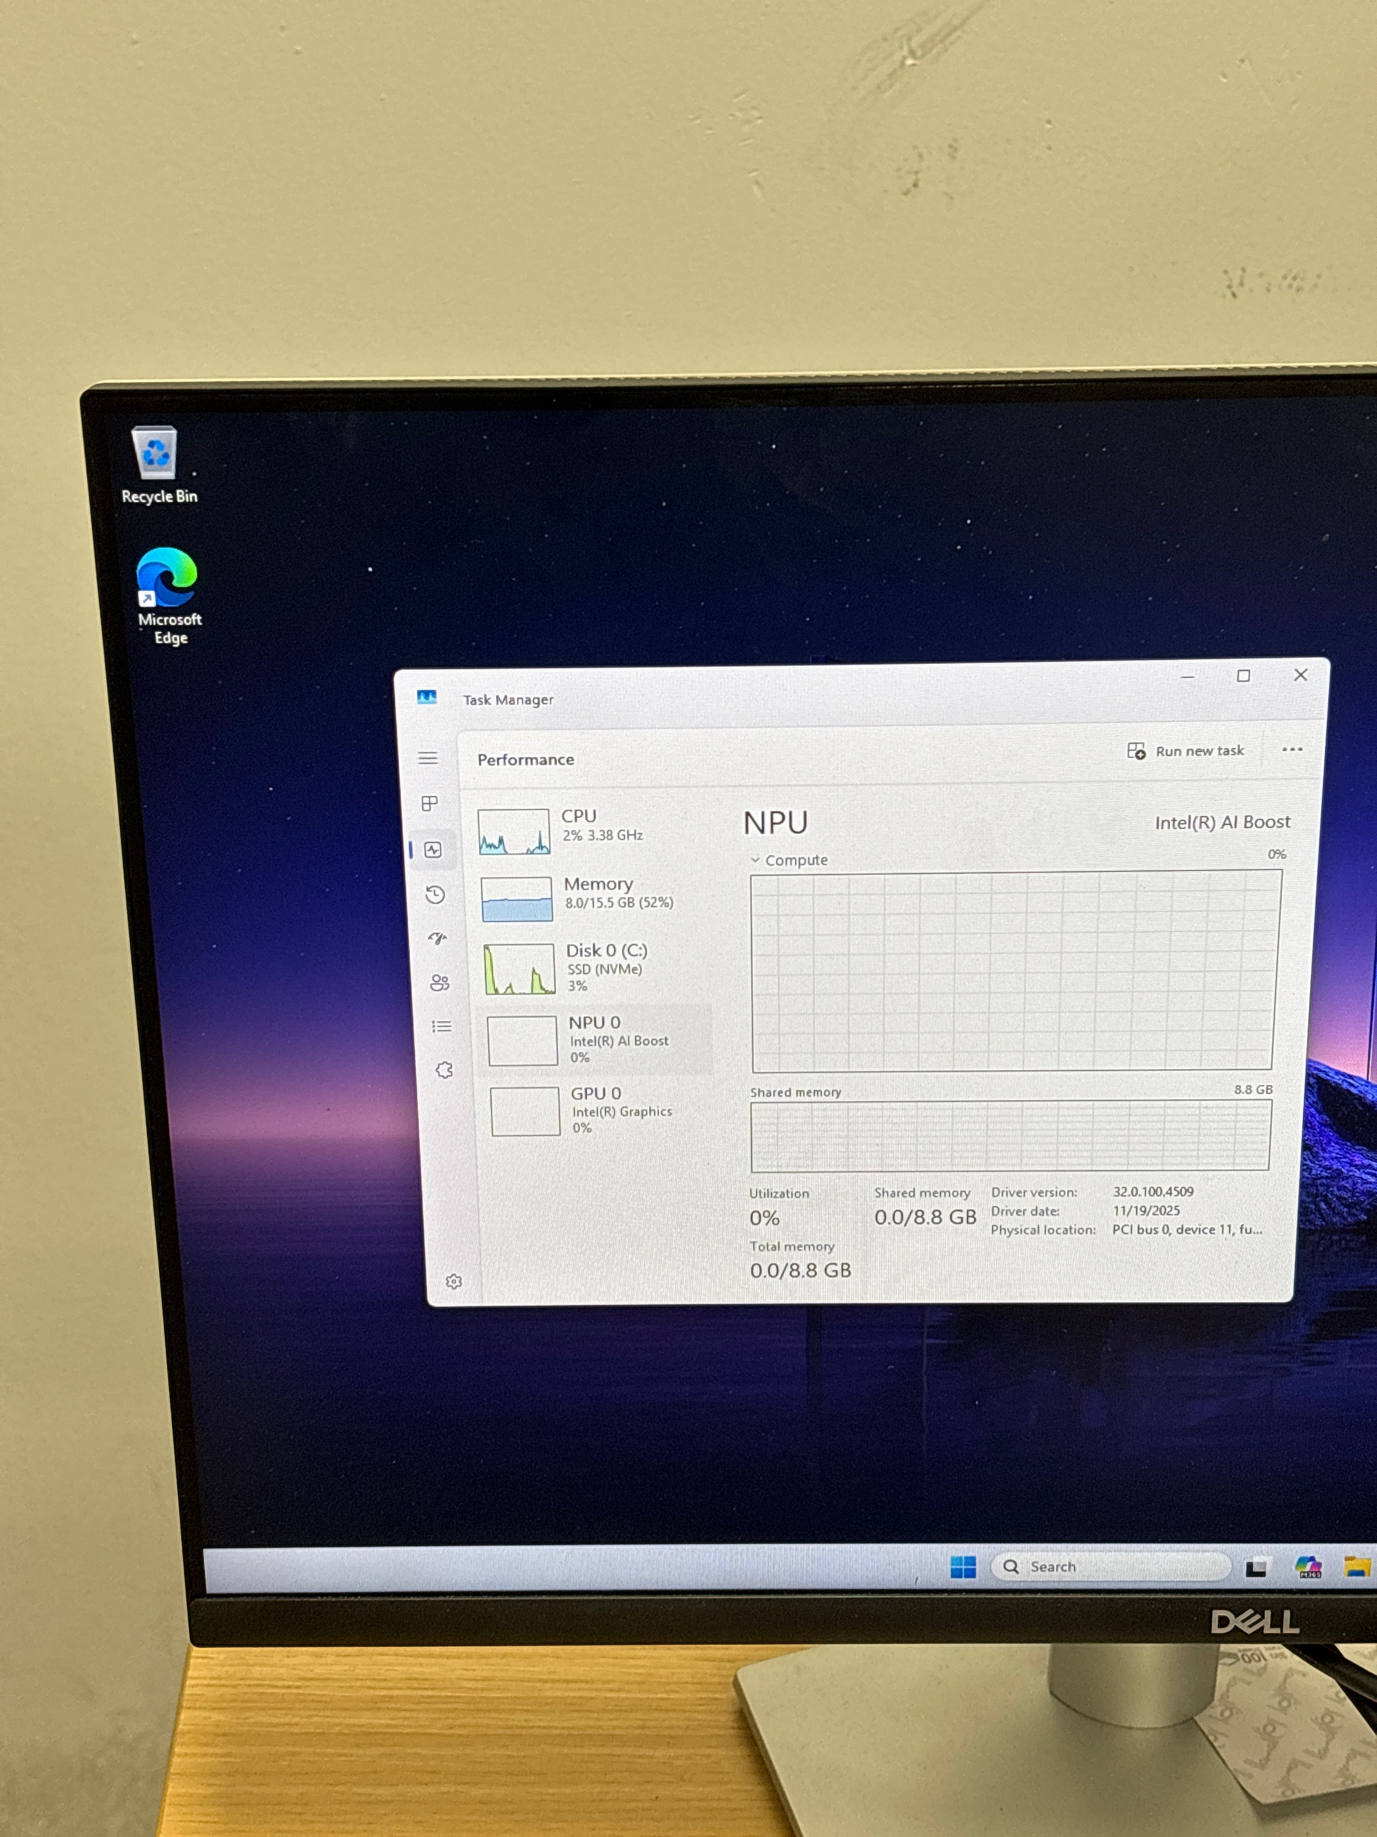Open the Details list icon in sidebar
This screenshot has width=1377, height=1837.
[x=442, y=1026]
